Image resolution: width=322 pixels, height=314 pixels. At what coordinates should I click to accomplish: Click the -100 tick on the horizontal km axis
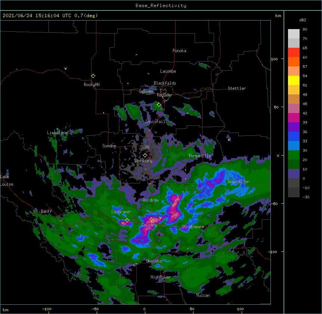tap(47, 309)
